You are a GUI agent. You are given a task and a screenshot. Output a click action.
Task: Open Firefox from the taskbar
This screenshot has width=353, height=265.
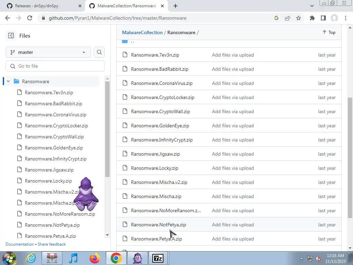pos(94,258)
